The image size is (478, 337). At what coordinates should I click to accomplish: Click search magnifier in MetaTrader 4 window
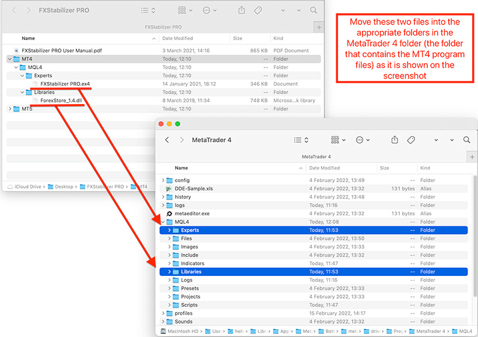coord(466,140)
